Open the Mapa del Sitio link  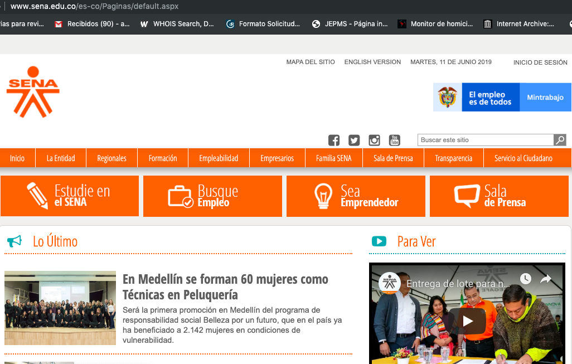(311, 62)
